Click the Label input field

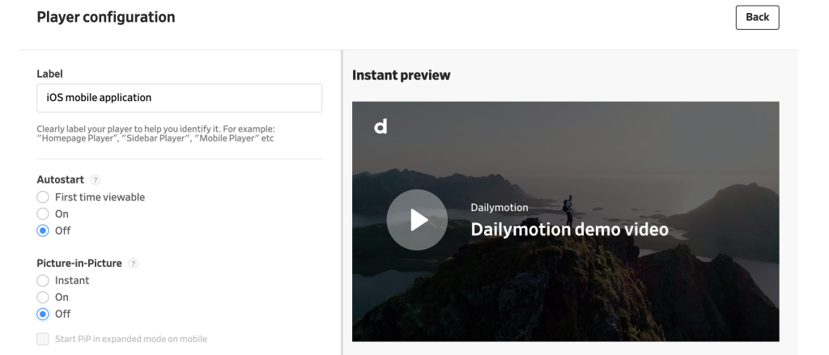pyautogui.click(x=179, y=98)
